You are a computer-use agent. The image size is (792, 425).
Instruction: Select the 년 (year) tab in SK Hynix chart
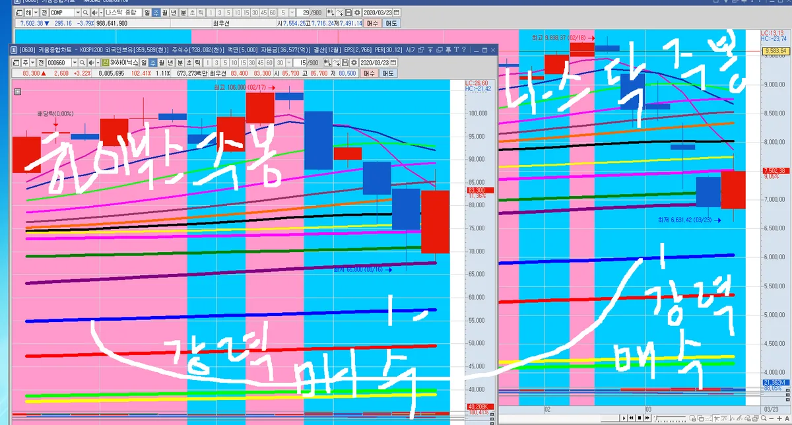(170, 61)
